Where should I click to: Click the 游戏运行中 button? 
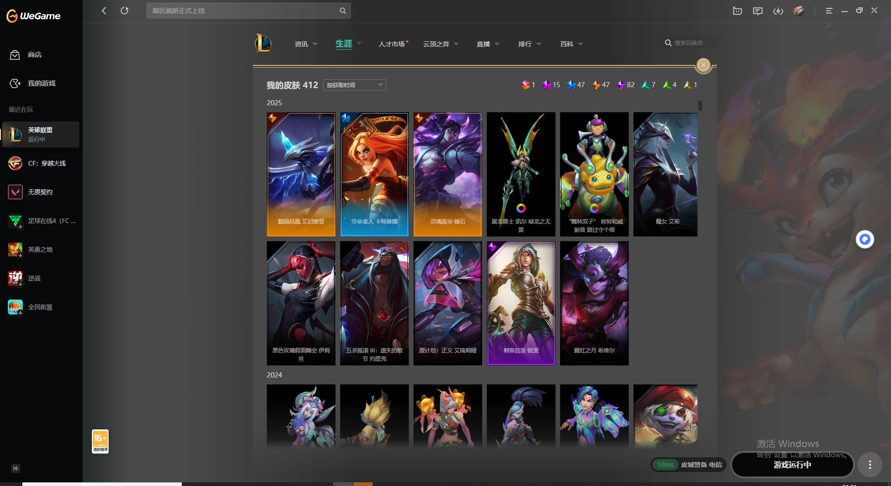pyautogui.click(x=792, y=465)
